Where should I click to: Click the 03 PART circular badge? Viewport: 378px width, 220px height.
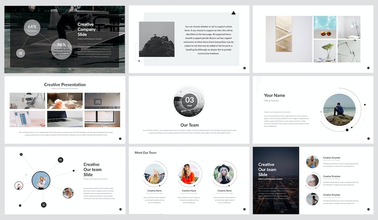tap(189, 101)
